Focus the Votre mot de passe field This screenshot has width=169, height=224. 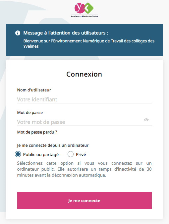[x=80, y=122]
